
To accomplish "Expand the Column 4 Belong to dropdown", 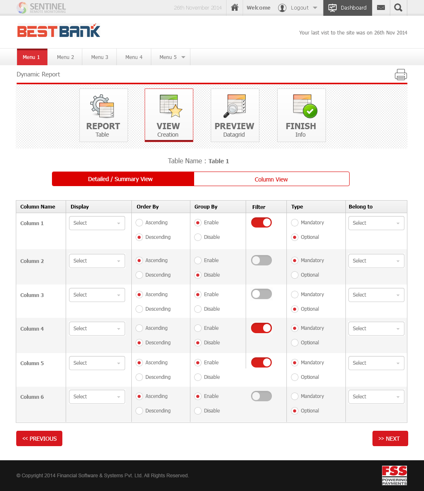I will coord(376,329).
